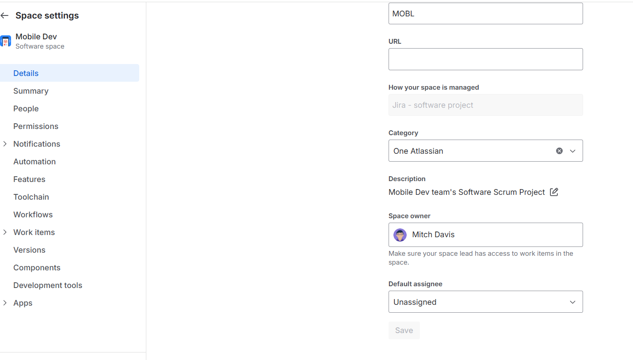Viewport: 633px width, 360px height.
Task: Open Permissions in the sidebar
Action: 36,126
